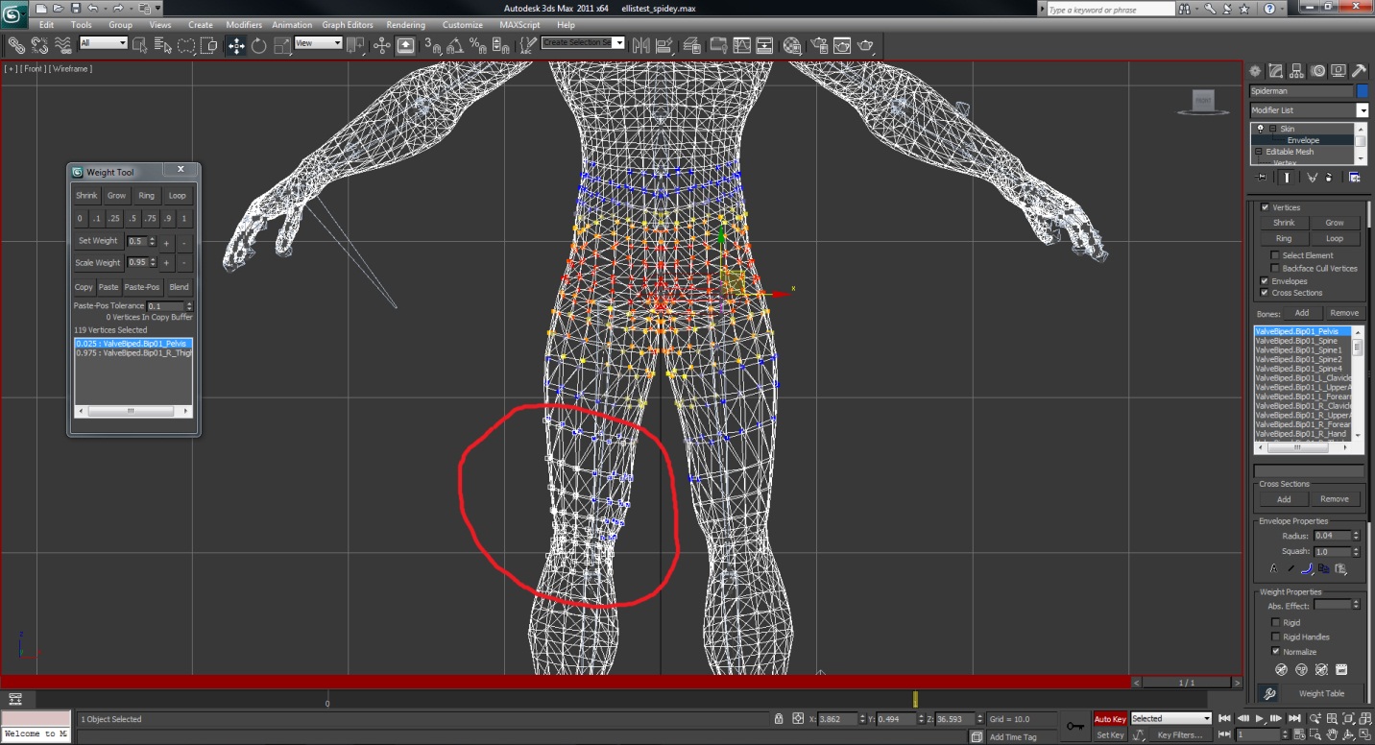Click the Weight Table button

[1321, 693]
